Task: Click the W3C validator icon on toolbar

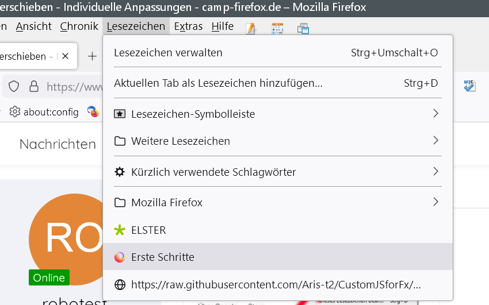Action: coord(469,86)
